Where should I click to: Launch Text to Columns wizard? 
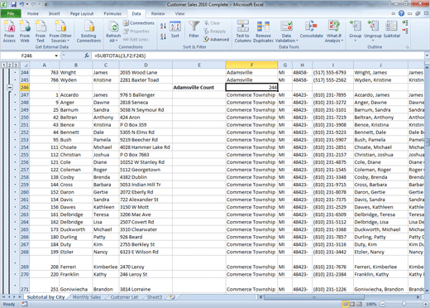pyautogui.click(x=242, y=31)
